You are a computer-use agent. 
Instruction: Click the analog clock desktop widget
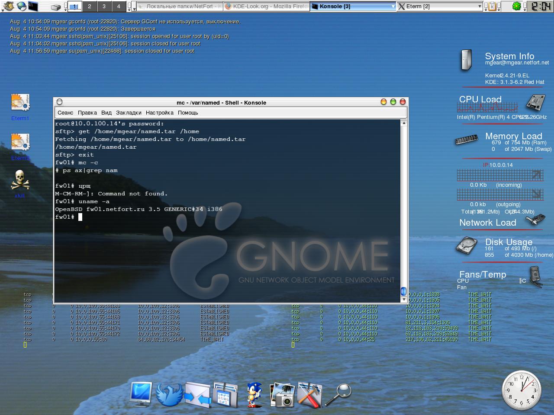[521, 390]
